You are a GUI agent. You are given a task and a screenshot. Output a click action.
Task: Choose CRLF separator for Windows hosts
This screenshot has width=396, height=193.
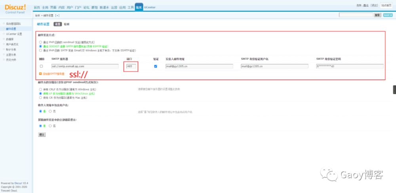(40, 89)
